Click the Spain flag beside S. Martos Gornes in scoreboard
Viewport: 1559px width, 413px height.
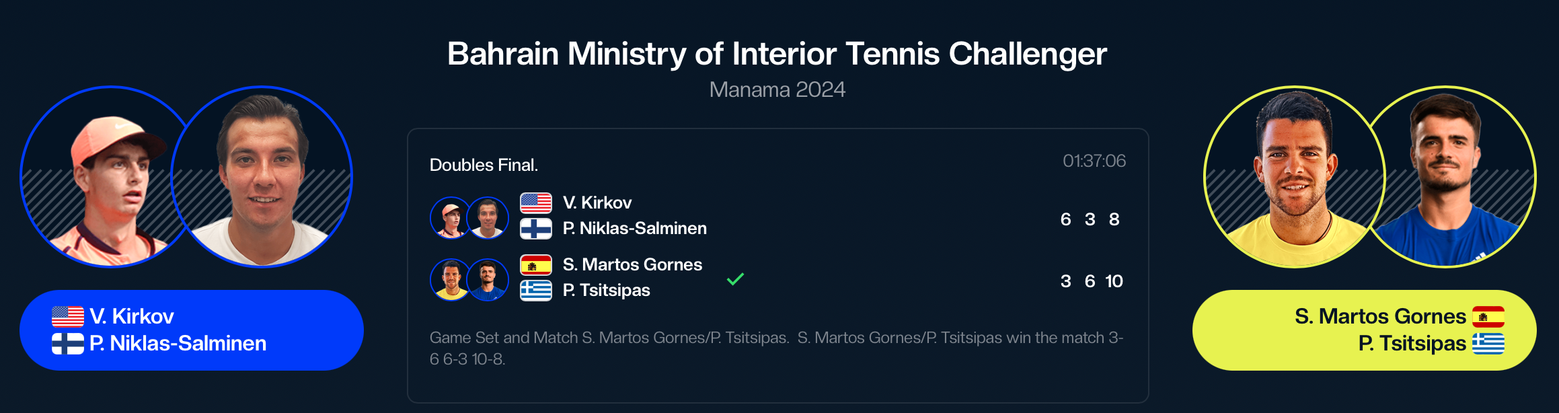[536, 265]
